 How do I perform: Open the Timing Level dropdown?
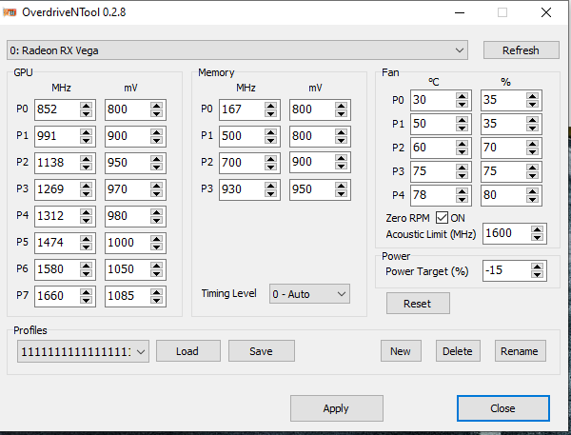point(309,294)
